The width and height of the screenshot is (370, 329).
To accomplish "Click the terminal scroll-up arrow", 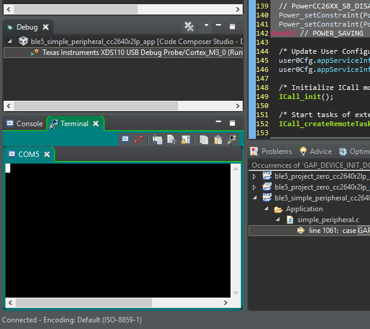I will (x=235, y=169).
